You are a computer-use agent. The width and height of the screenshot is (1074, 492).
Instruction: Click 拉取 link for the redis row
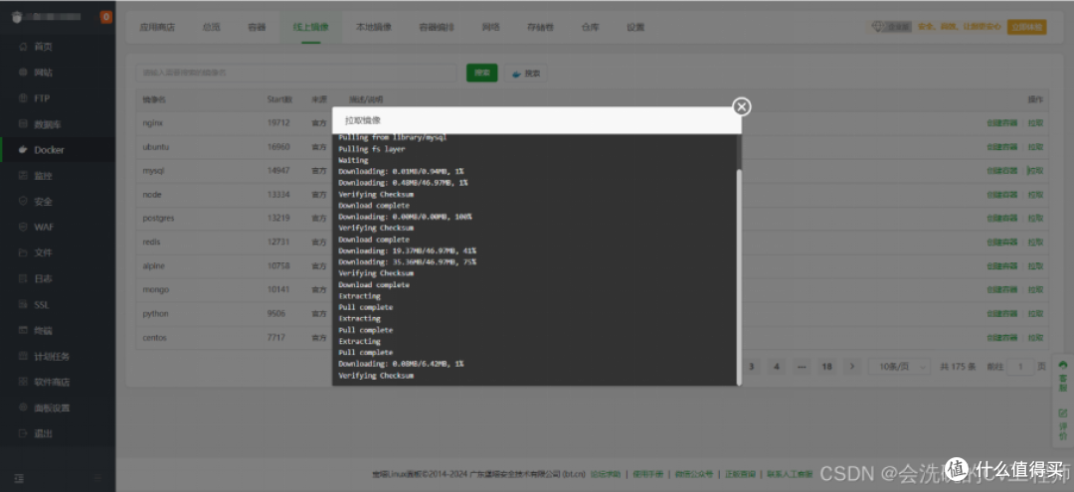pyautogui.click(x=1035, y=243)
